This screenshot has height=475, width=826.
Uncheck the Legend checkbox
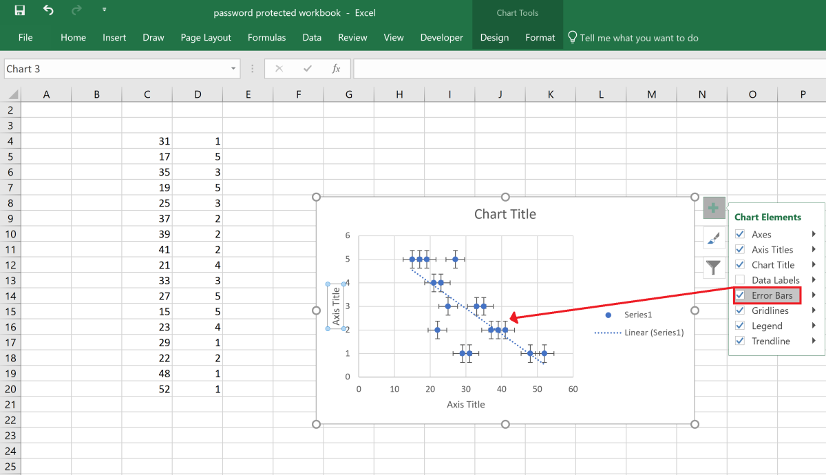coord(739,326)
